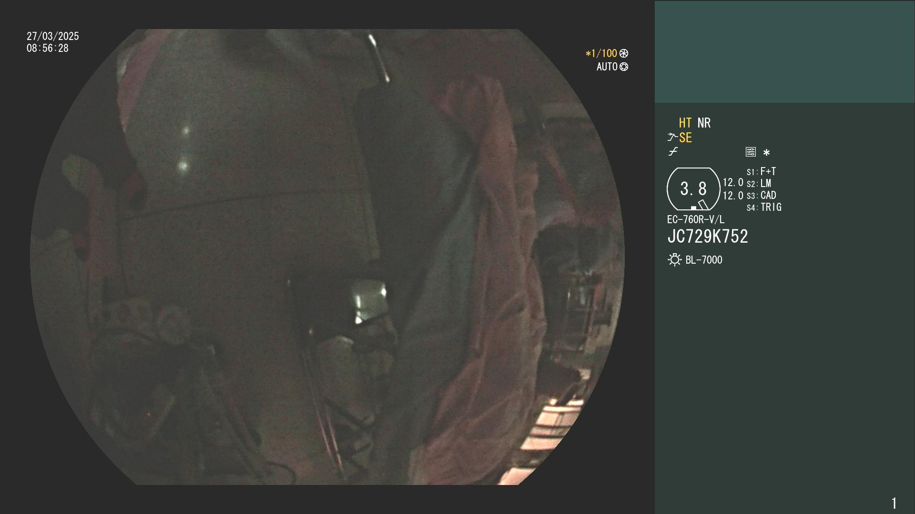The height and width of the screenshot is (514, 915).
Task: Click the iris icon next to AUTO
Action: point(624,67)
